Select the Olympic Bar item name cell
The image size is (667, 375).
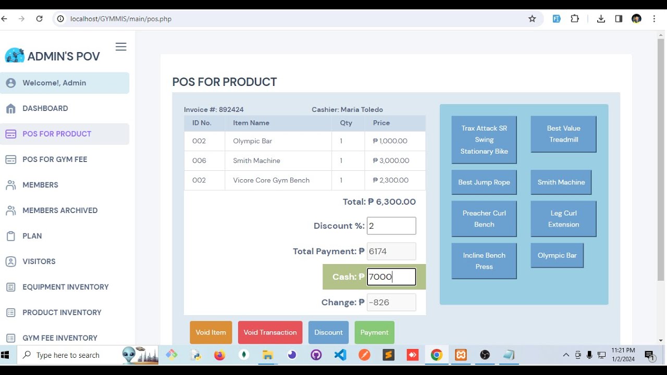pyautogui.click(x=278, y=141)
